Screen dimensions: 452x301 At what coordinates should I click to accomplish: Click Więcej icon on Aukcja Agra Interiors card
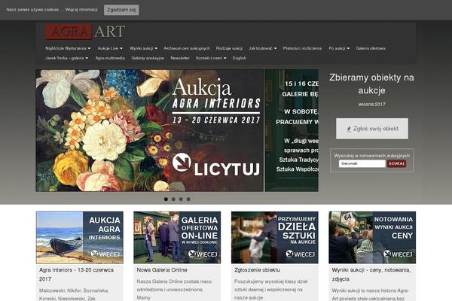coord(95,254)
